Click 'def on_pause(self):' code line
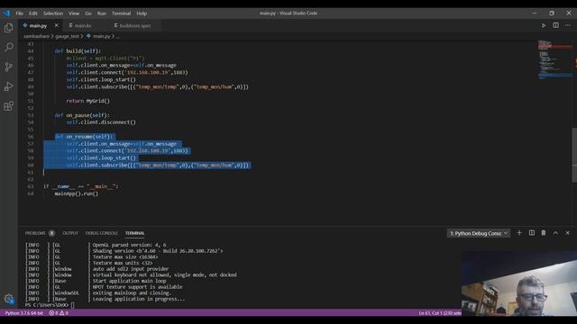Screen dimensions: 577x324 coord(82,115)
